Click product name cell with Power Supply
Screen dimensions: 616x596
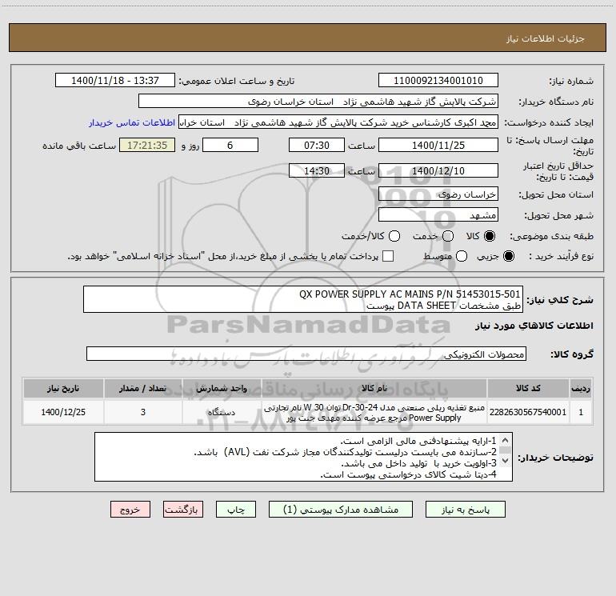pyautogui.click(x=374, y=412)
